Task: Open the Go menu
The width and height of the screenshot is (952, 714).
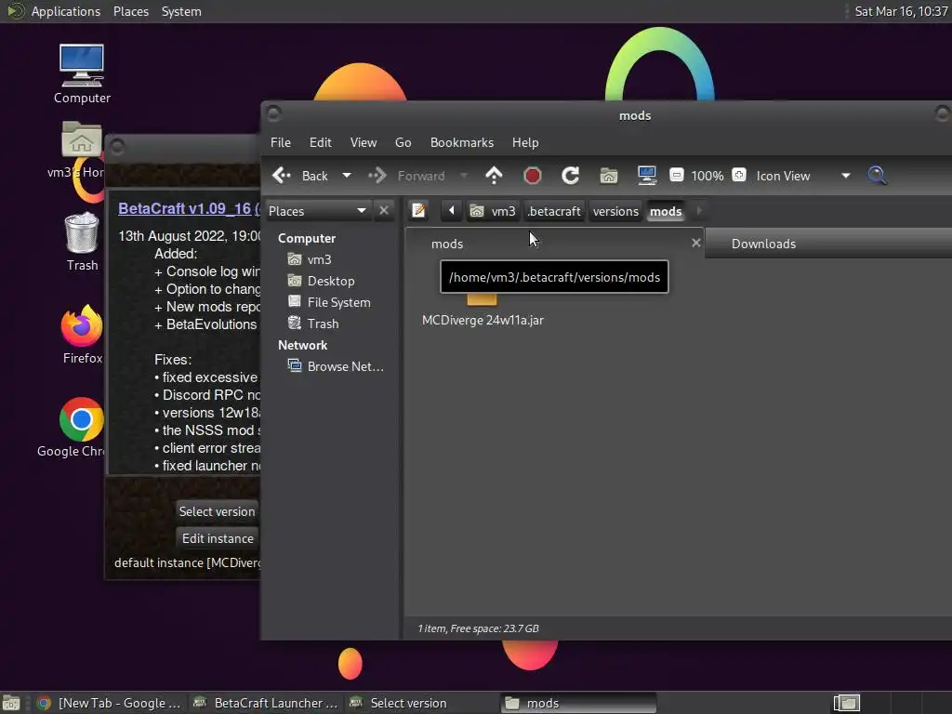Action: point(403,142)
